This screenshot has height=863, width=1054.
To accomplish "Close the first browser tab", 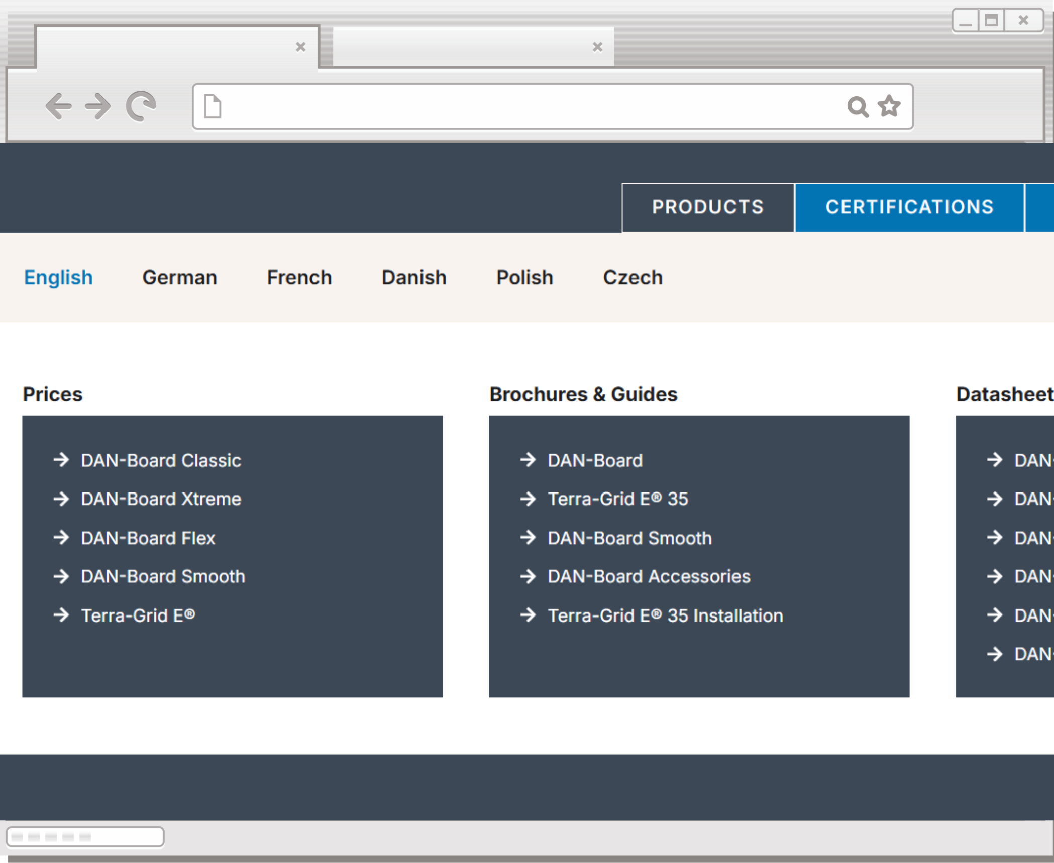I will click(x=300, y=47).
